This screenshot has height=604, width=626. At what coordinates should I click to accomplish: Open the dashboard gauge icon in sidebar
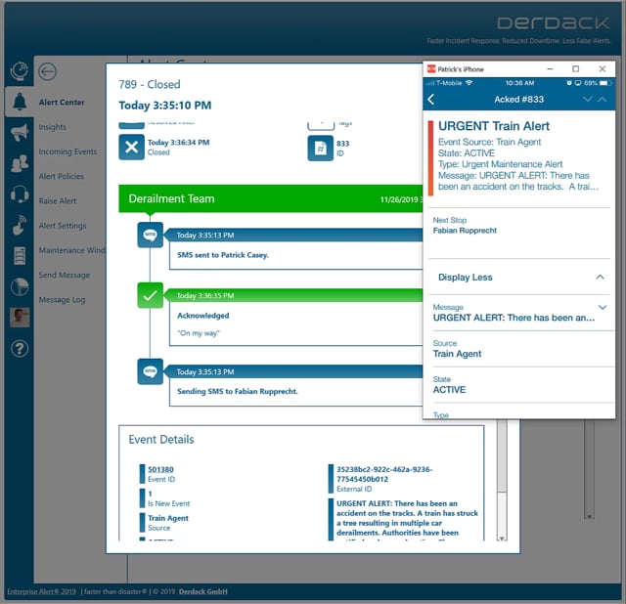click(x=20, y=71)
